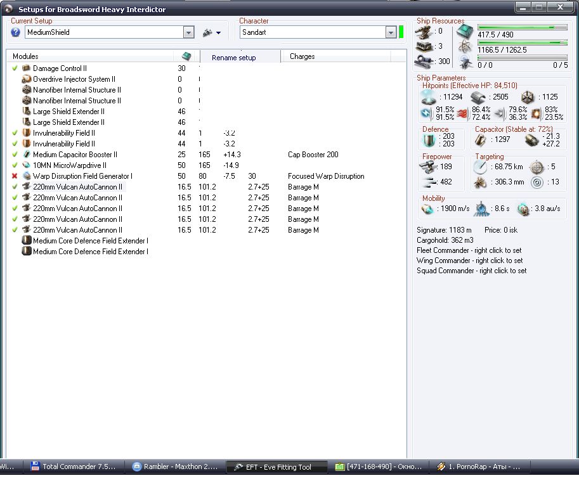Click the launcher hardpoints icon showing 3
579x483 pixels.
coord(423,46)
